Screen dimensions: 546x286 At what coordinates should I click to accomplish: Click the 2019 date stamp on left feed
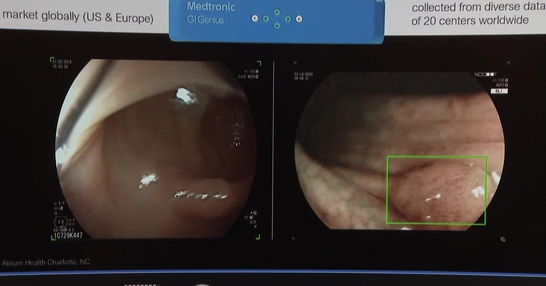[x=62, y=62]
